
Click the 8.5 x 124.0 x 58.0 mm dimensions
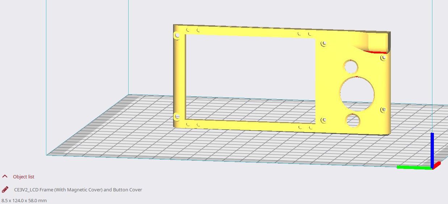[x=24, y=200]
